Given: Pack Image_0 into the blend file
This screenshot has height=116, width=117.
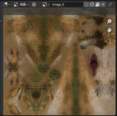Looking at the screenshot, I should (97, 4).
